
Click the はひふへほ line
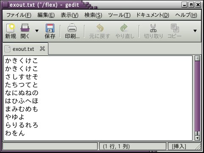tap(22, 101)
